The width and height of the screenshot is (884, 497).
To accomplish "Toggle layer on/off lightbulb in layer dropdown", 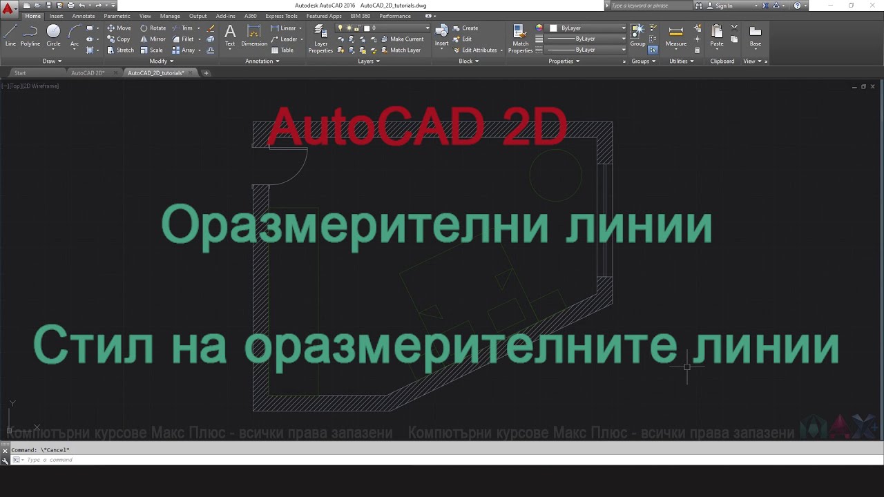I will 340,28.
